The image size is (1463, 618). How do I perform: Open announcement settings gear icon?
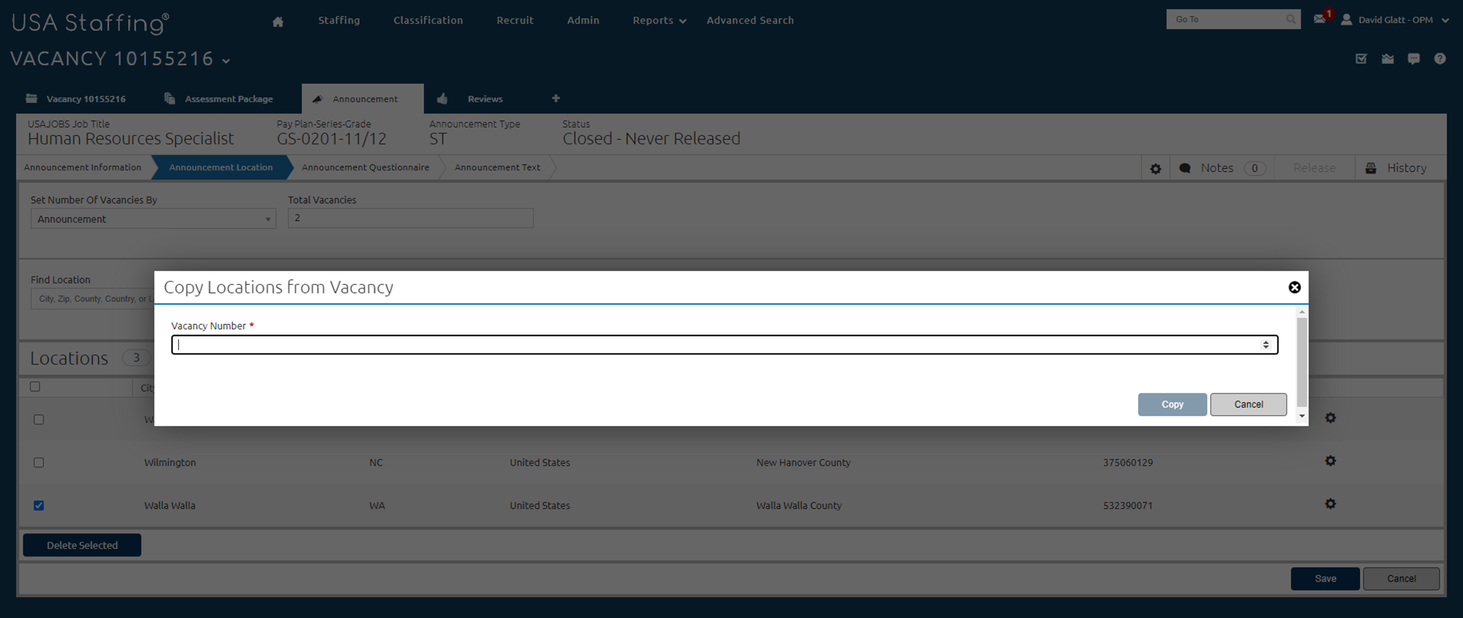click(x=1156, y=169)
